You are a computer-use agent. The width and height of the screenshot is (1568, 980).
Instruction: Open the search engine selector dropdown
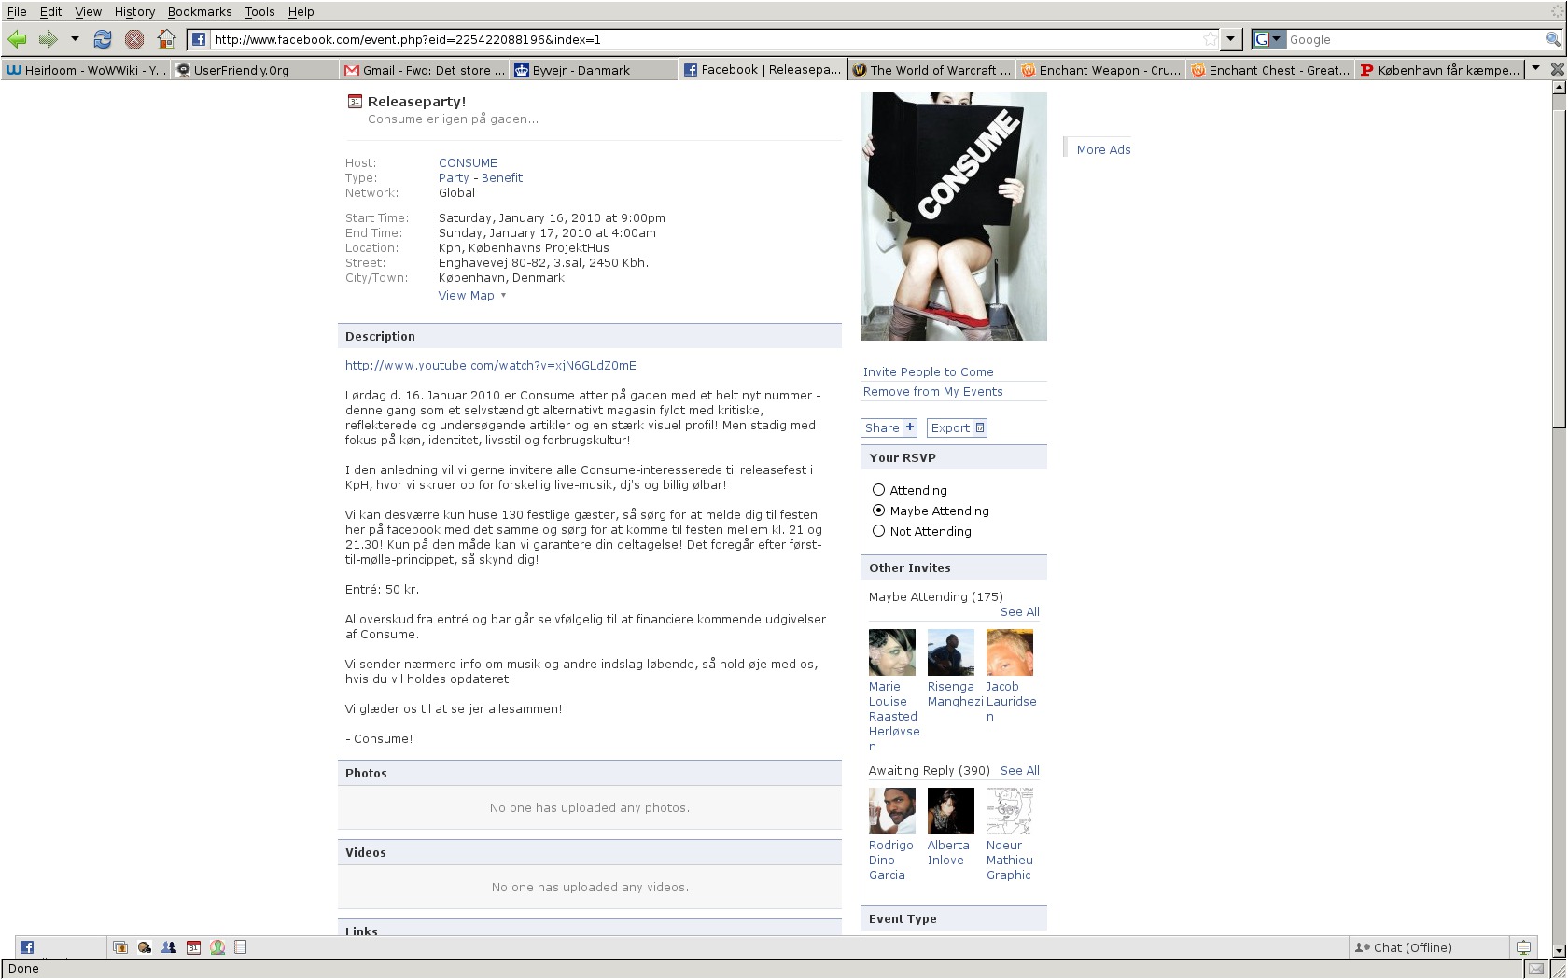[1269, 39]
